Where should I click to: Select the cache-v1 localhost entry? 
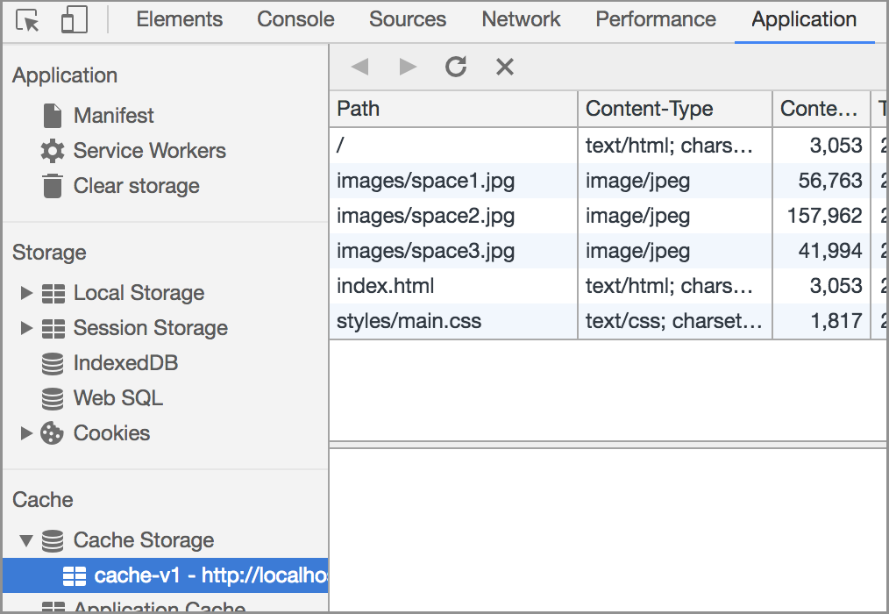coord(202,575)
